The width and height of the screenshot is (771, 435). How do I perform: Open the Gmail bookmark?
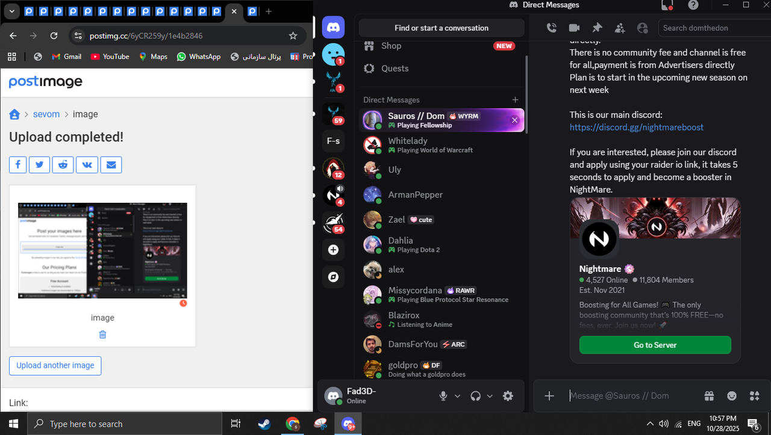pyautogui.click(x=66, y=57)
